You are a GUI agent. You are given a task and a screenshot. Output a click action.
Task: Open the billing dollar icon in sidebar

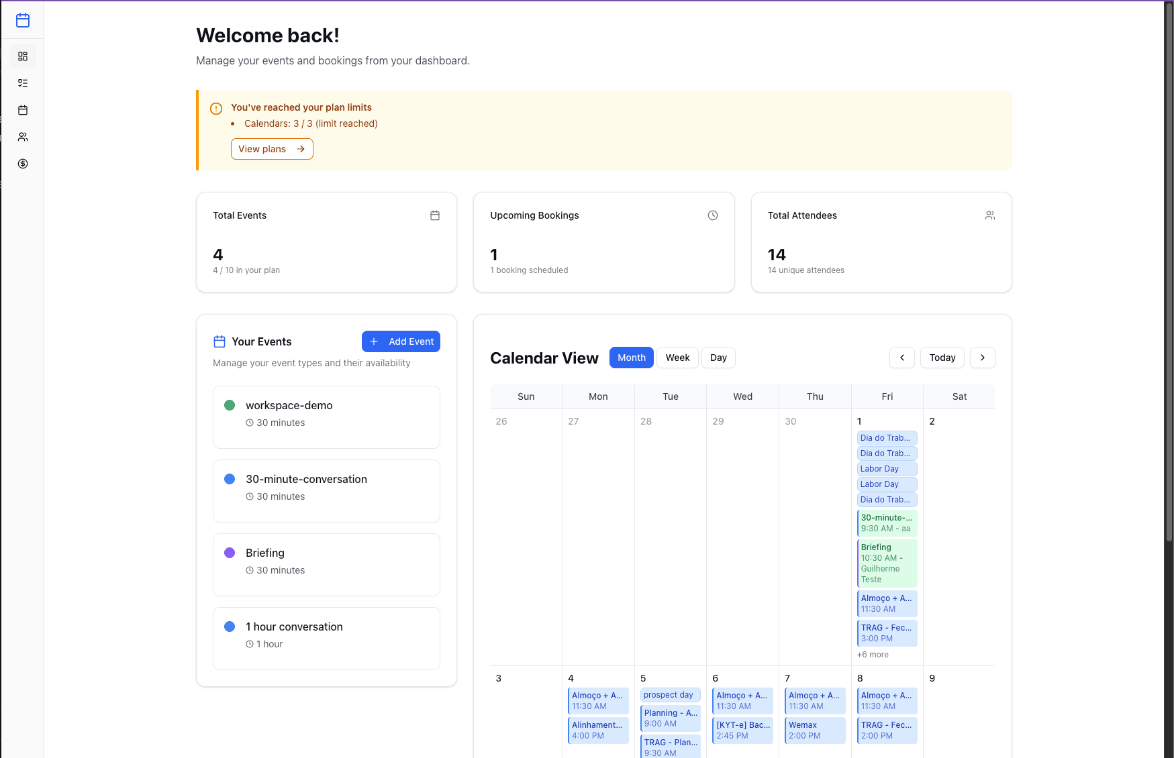pyautogui.click(x=23, y=164)
